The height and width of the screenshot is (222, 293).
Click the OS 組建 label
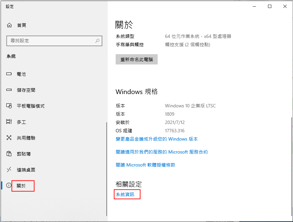click(124, 131)
